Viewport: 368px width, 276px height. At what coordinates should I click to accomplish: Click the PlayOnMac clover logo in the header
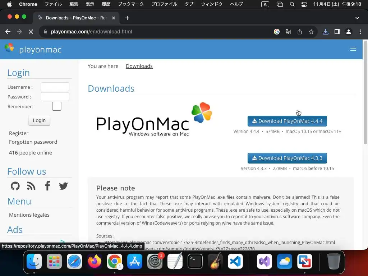[9, 48]
